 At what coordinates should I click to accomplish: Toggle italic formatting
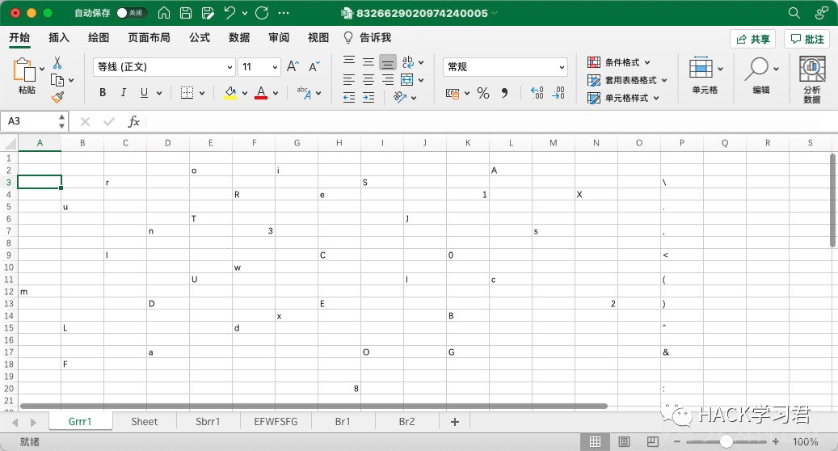[124, 92]
